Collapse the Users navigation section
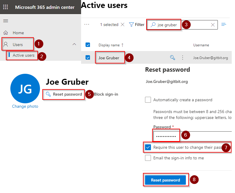235x193 pixels. coord(74,45)
